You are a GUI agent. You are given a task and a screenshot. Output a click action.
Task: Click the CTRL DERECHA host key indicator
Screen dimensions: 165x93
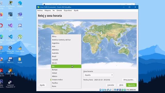(131, 90)
